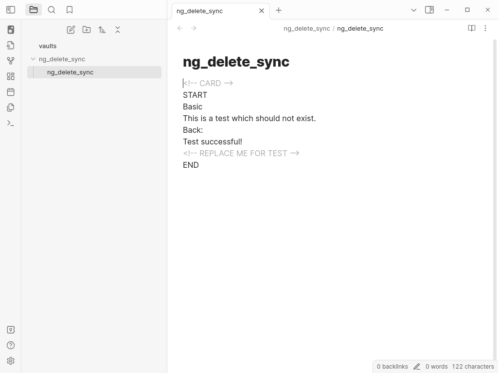Open the command palette terminal icon
The image size is (498, 373).
click(x=11, y=123)
